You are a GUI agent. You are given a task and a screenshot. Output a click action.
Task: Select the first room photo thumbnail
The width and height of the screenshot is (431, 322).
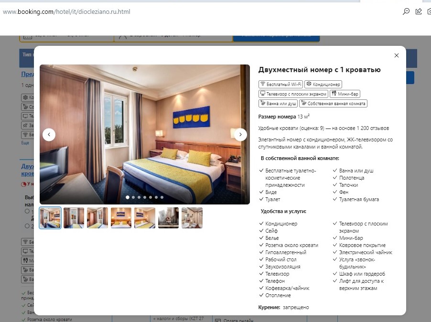tap(50, 218)
